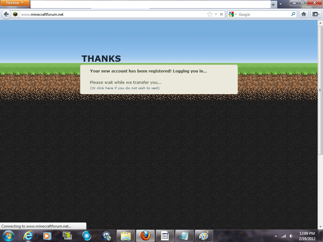Focus the address bar showing www.minecraftforum.net

(113, 14)
